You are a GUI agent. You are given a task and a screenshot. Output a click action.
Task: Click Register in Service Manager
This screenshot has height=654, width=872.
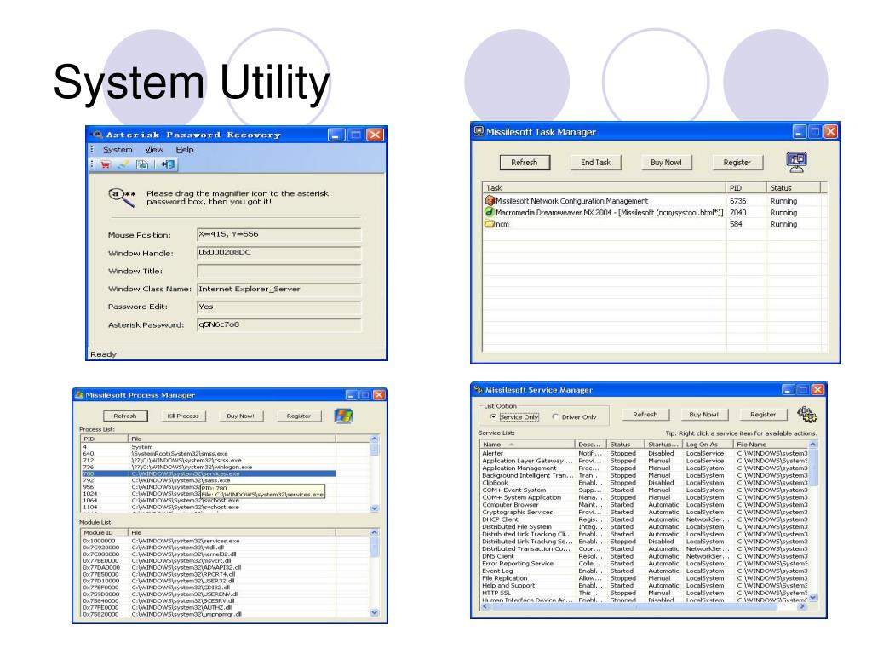tap(763, 415)
